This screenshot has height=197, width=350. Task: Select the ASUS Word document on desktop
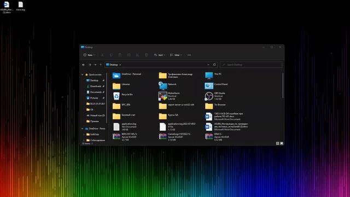(x=7, y=7)
